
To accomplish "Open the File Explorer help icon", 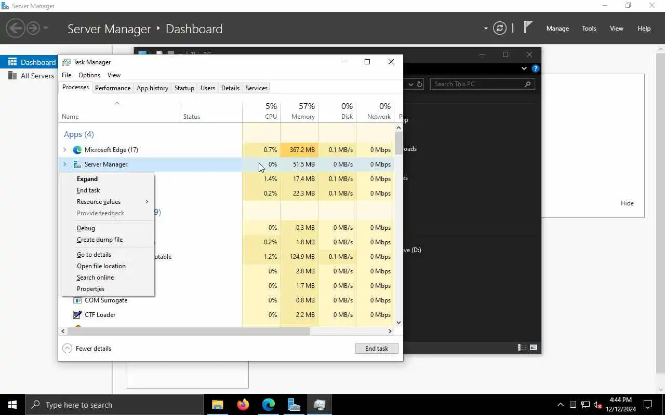I will 536,68.
